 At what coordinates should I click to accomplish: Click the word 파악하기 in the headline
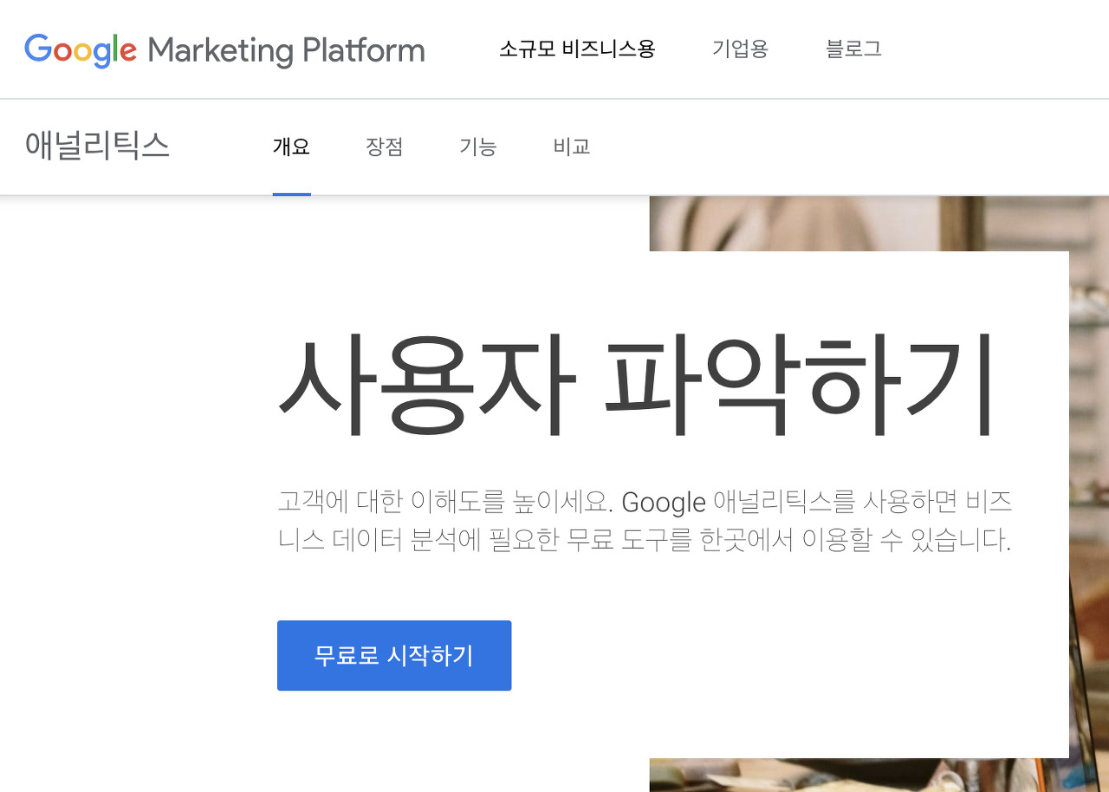pyautogui.click(x=799, y=384)
